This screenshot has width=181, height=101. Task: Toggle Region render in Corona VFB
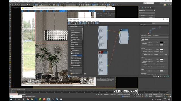coord(62,11)
